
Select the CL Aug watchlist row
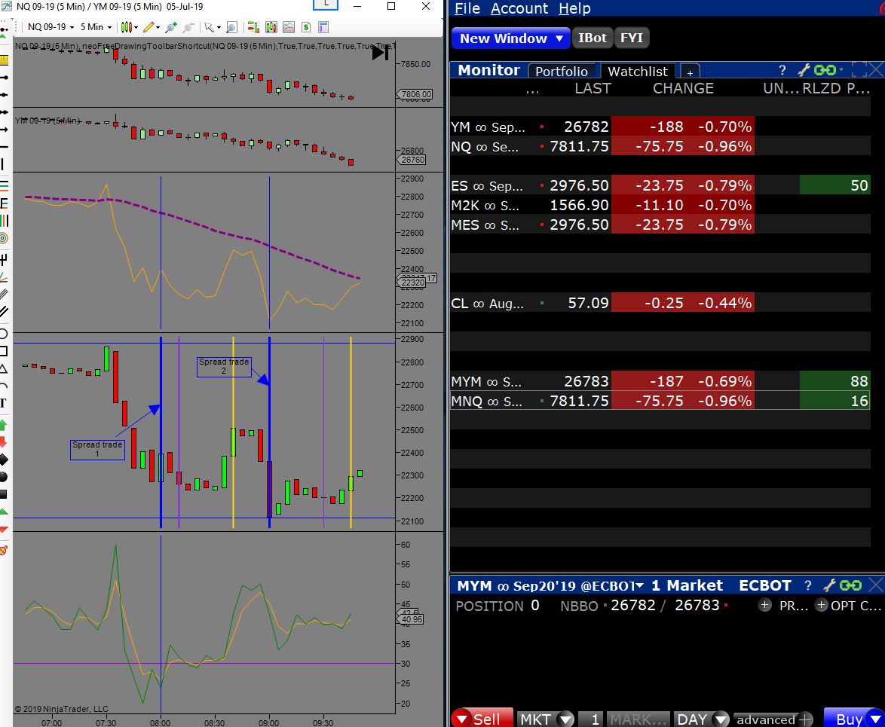[660, 303]
